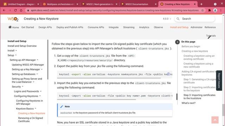Viewport: 225px width, 126px height.
Task: Click the browser back arrow
Action: click(4, 10)
